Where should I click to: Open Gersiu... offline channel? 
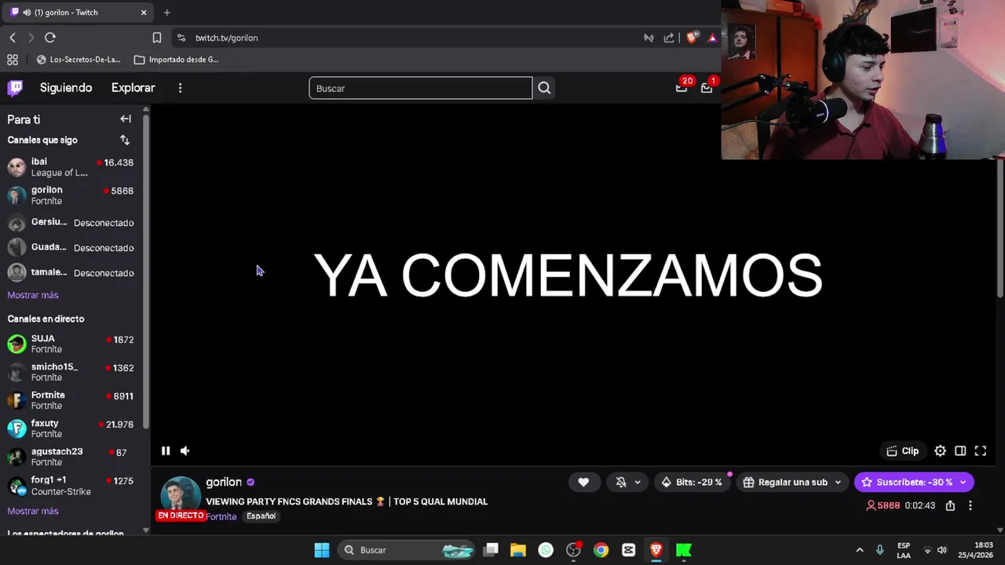71,223
